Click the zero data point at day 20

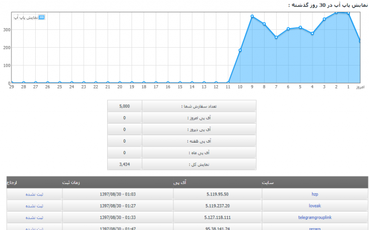tap(120, 83)
